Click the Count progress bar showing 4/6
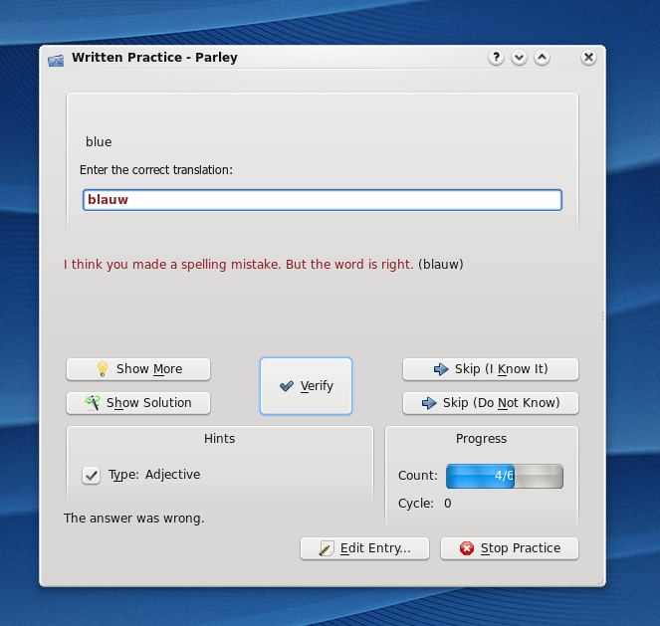The height and width of the screenshot is (626, 660). click(505, 476)
